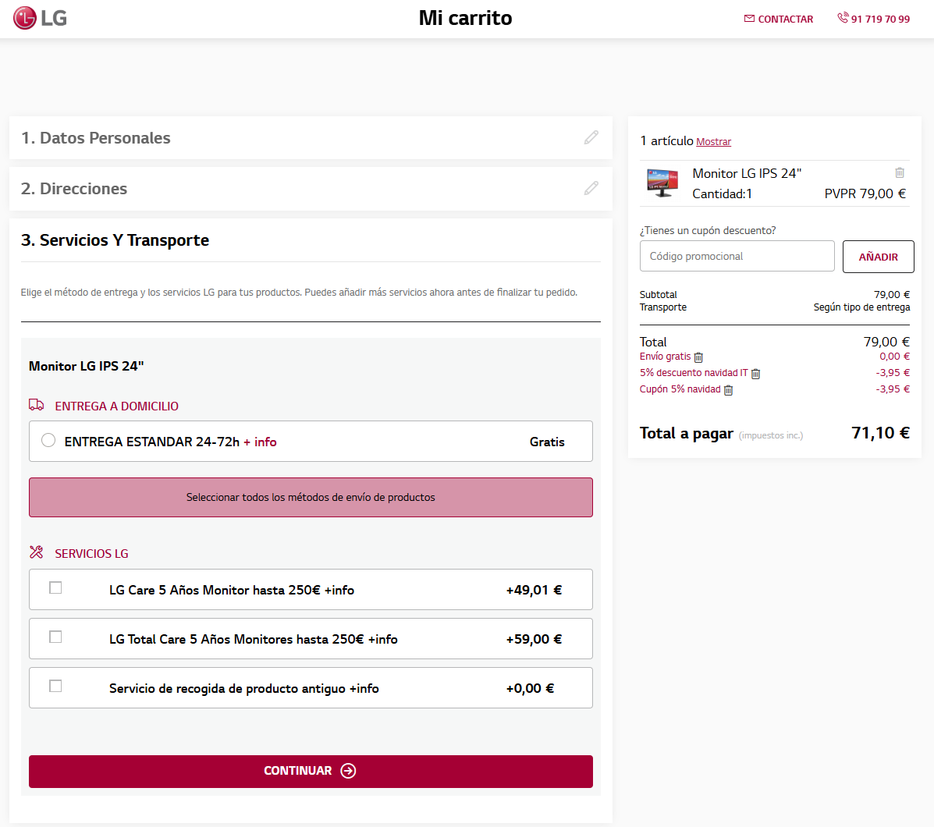Click the Código promocional input field
Viewport: 934px width, 827px height.
pos(737,256)
